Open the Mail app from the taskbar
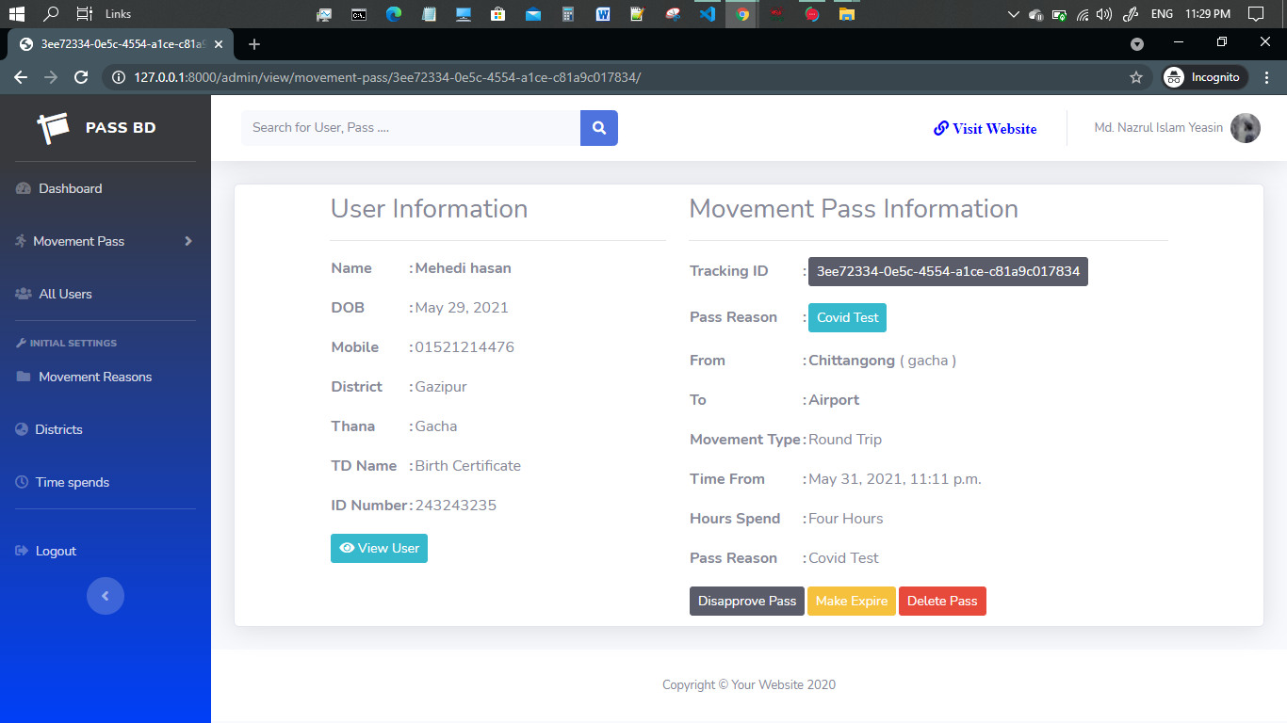Viewport: 1287px width, 723px height. point(533,14)
